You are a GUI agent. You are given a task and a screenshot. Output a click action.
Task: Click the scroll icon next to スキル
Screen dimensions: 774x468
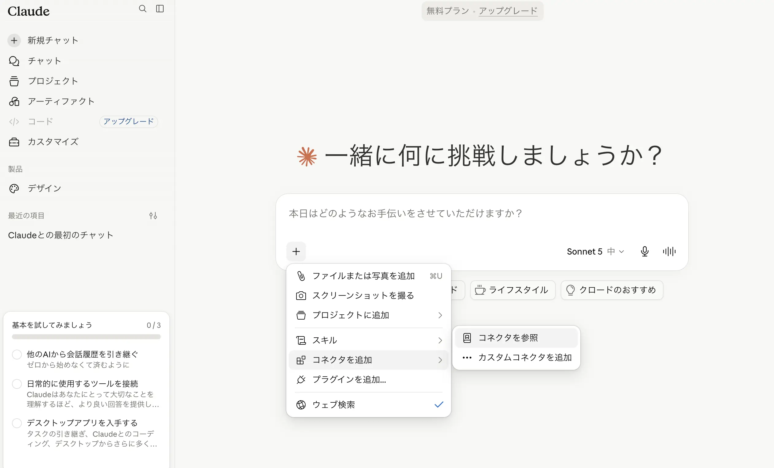click(301, 340)
